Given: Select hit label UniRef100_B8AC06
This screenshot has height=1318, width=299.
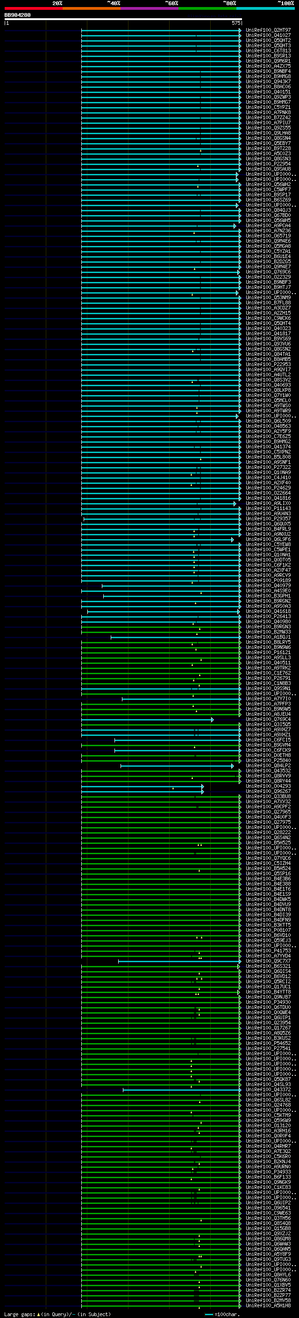Looking at the screenshot, I should click(268, 86).
